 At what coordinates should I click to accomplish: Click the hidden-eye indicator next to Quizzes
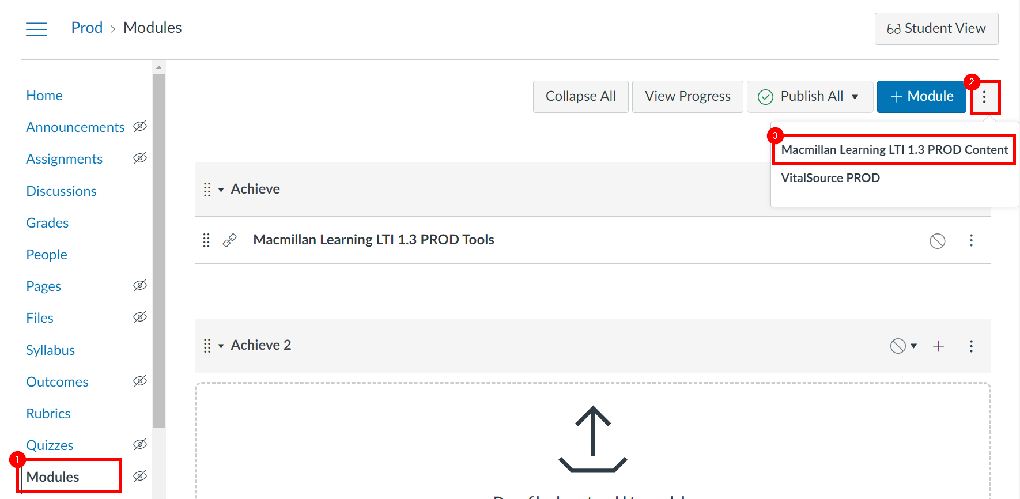(139, 444)
